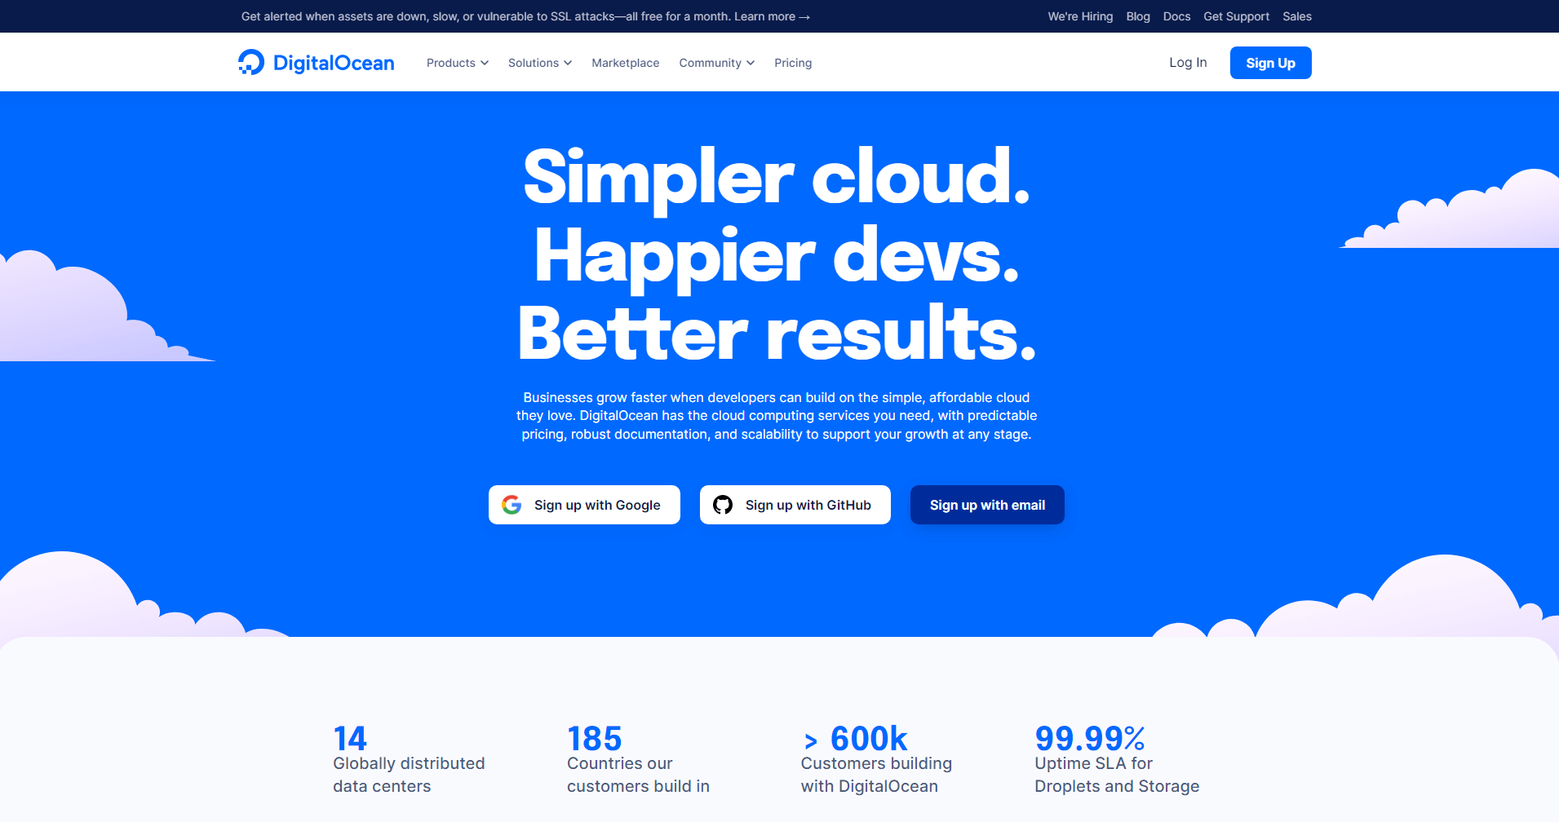Click the Google G icon
Image resolution: width=1559 pixels, height=822 pixels.
(512, 505)
